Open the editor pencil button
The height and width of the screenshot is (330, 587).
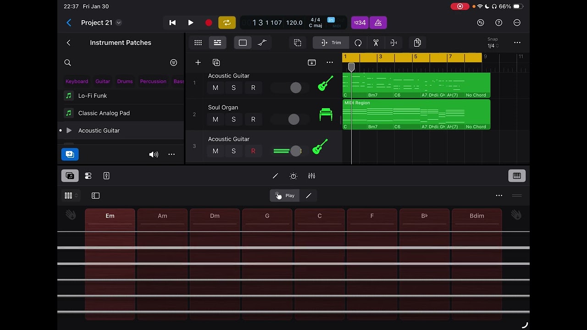click(275, 176)
